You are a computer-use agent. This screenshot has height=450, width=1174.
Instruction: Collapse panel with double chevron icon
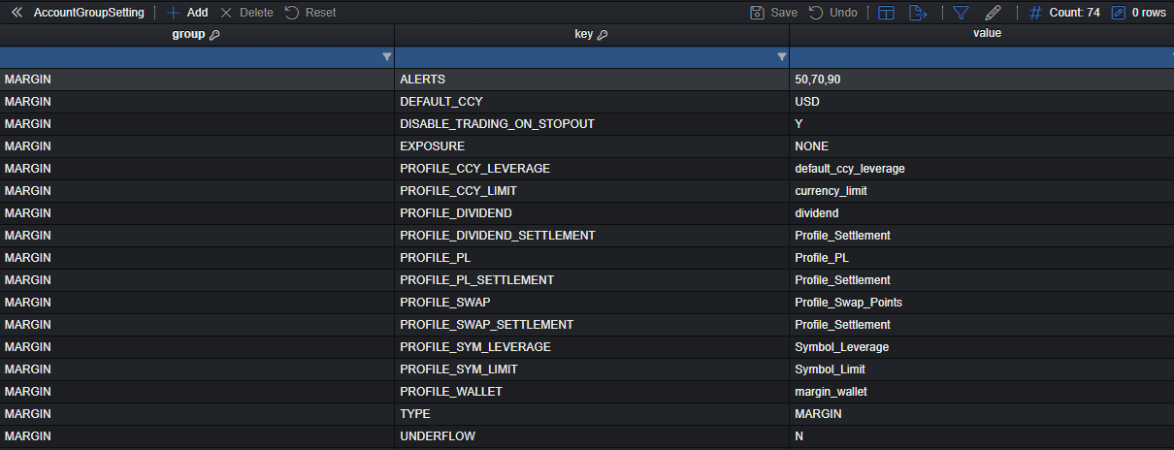click(x=16, y=13)
